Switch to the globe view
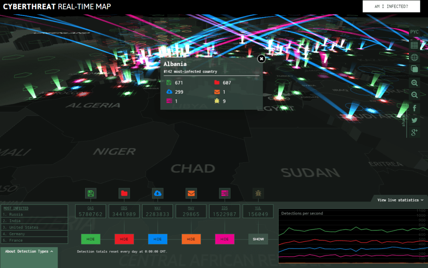The image size is (428, 268). click(x=414, y=57)
